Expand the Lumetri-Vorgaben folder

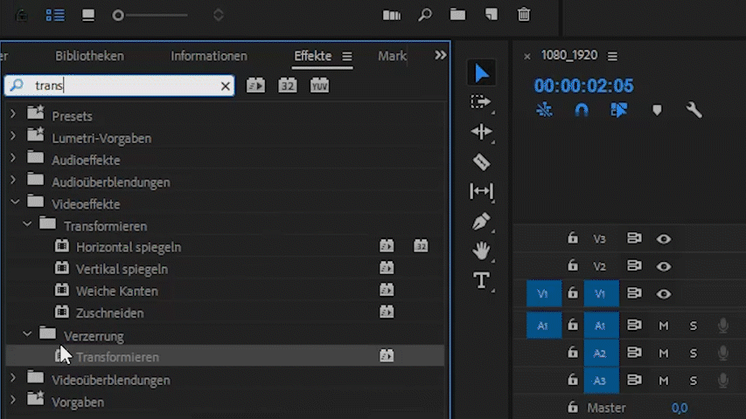tap(13, 137)
